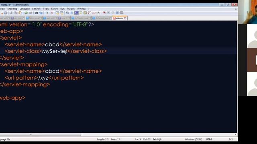Click the brown participant tile
Screen dimensions: 257x144
(252, 60)
